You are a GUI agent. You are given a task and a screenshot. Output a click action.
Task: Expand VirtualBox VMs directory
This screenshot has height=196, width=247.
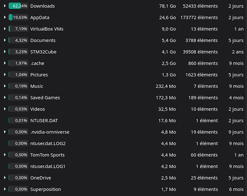tap(5, 29)
